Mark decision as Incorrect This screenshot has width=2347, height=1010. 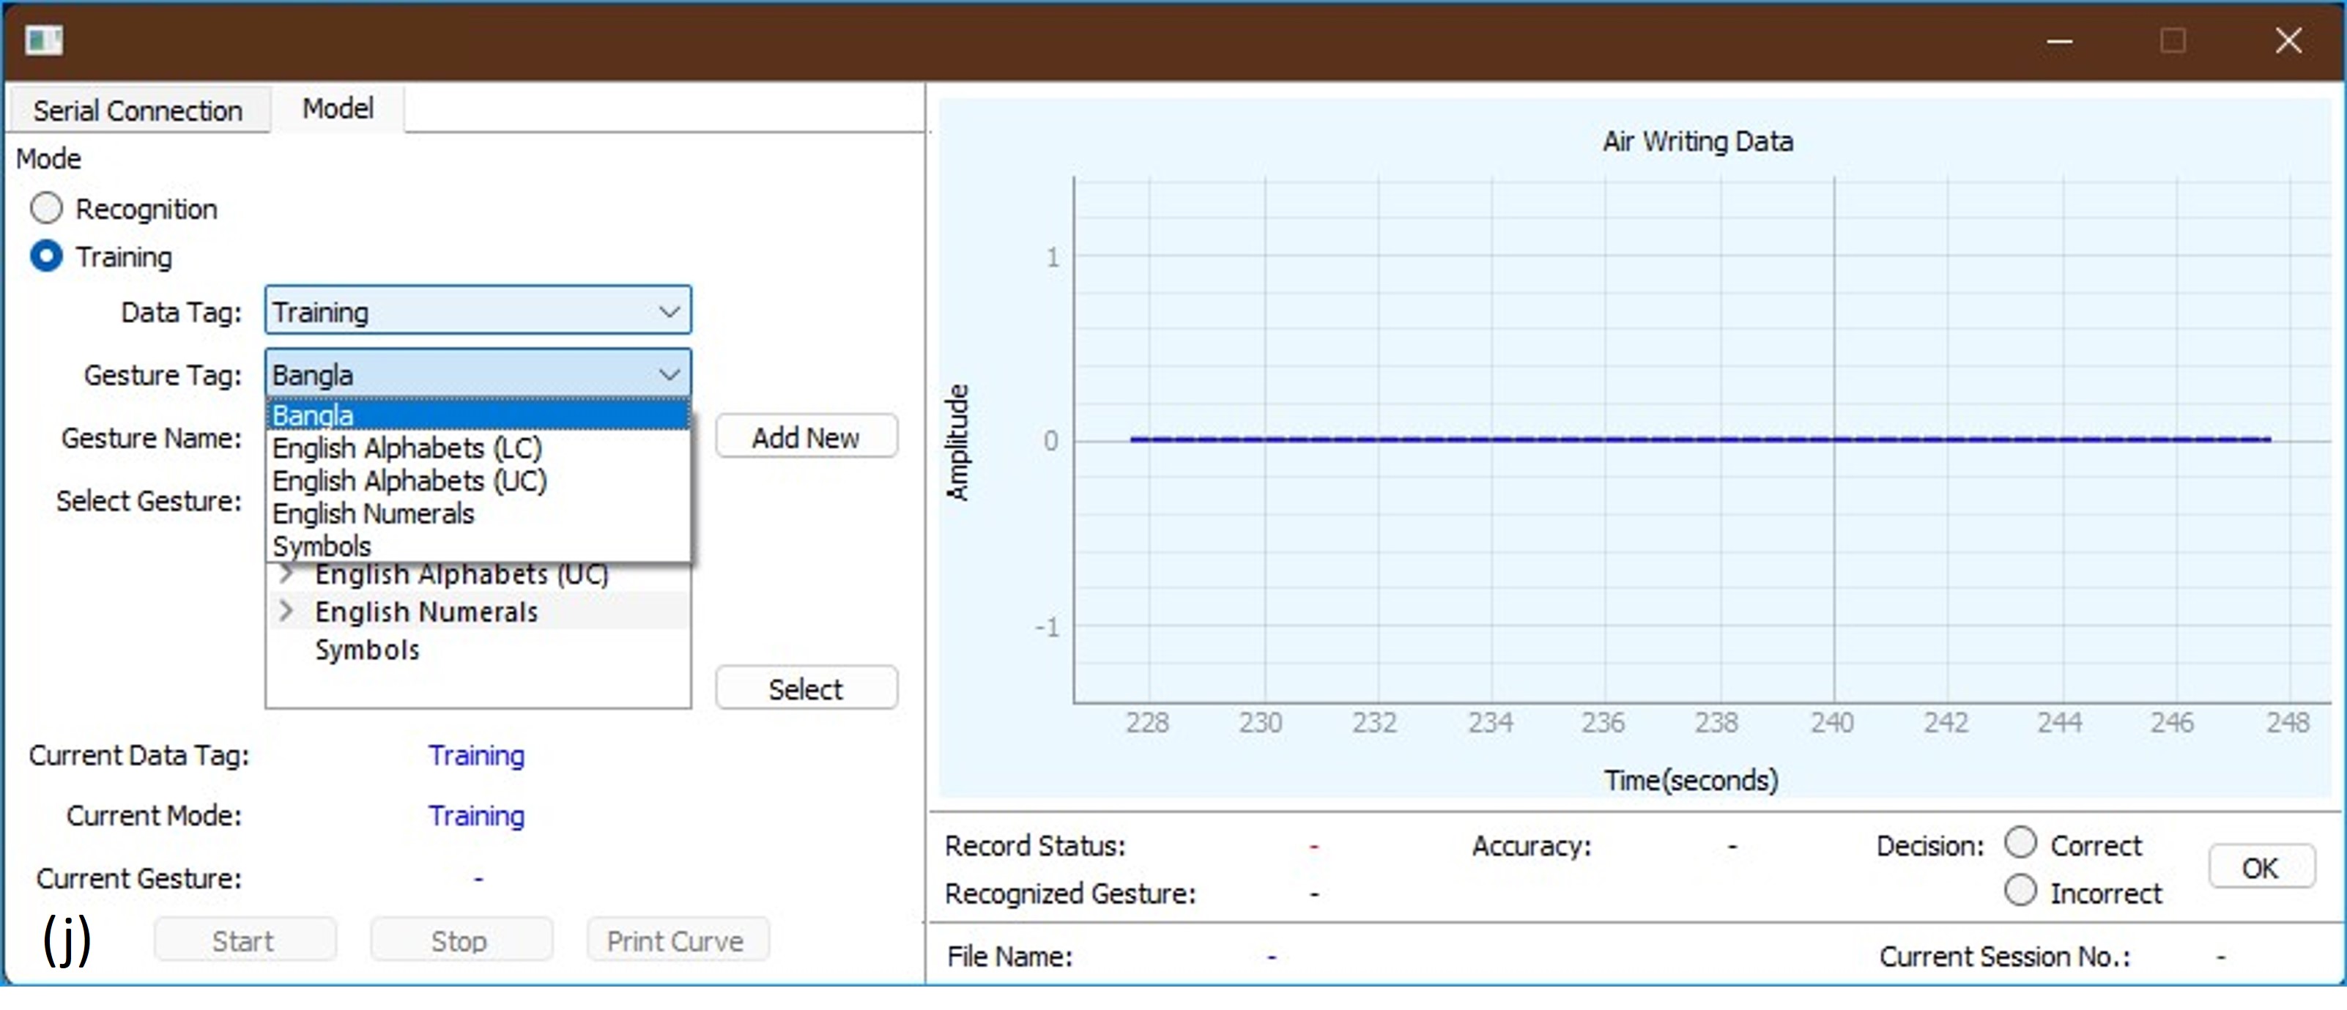pyautogui.click(x=2020, y=891)
